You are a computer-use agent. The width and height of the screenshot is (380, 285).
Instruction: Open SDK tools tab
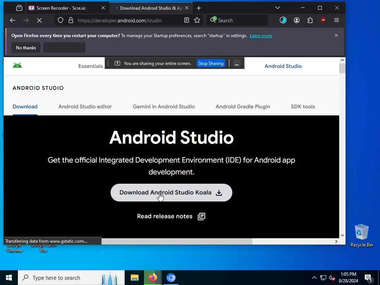tap(303, 107)
